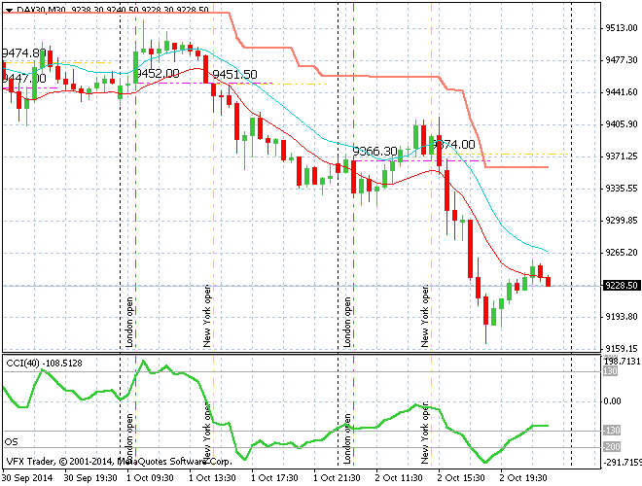The width and height of the screenshot is (642, 486).
Task: Select the 9474.80 price label
Action: point(24,53)
